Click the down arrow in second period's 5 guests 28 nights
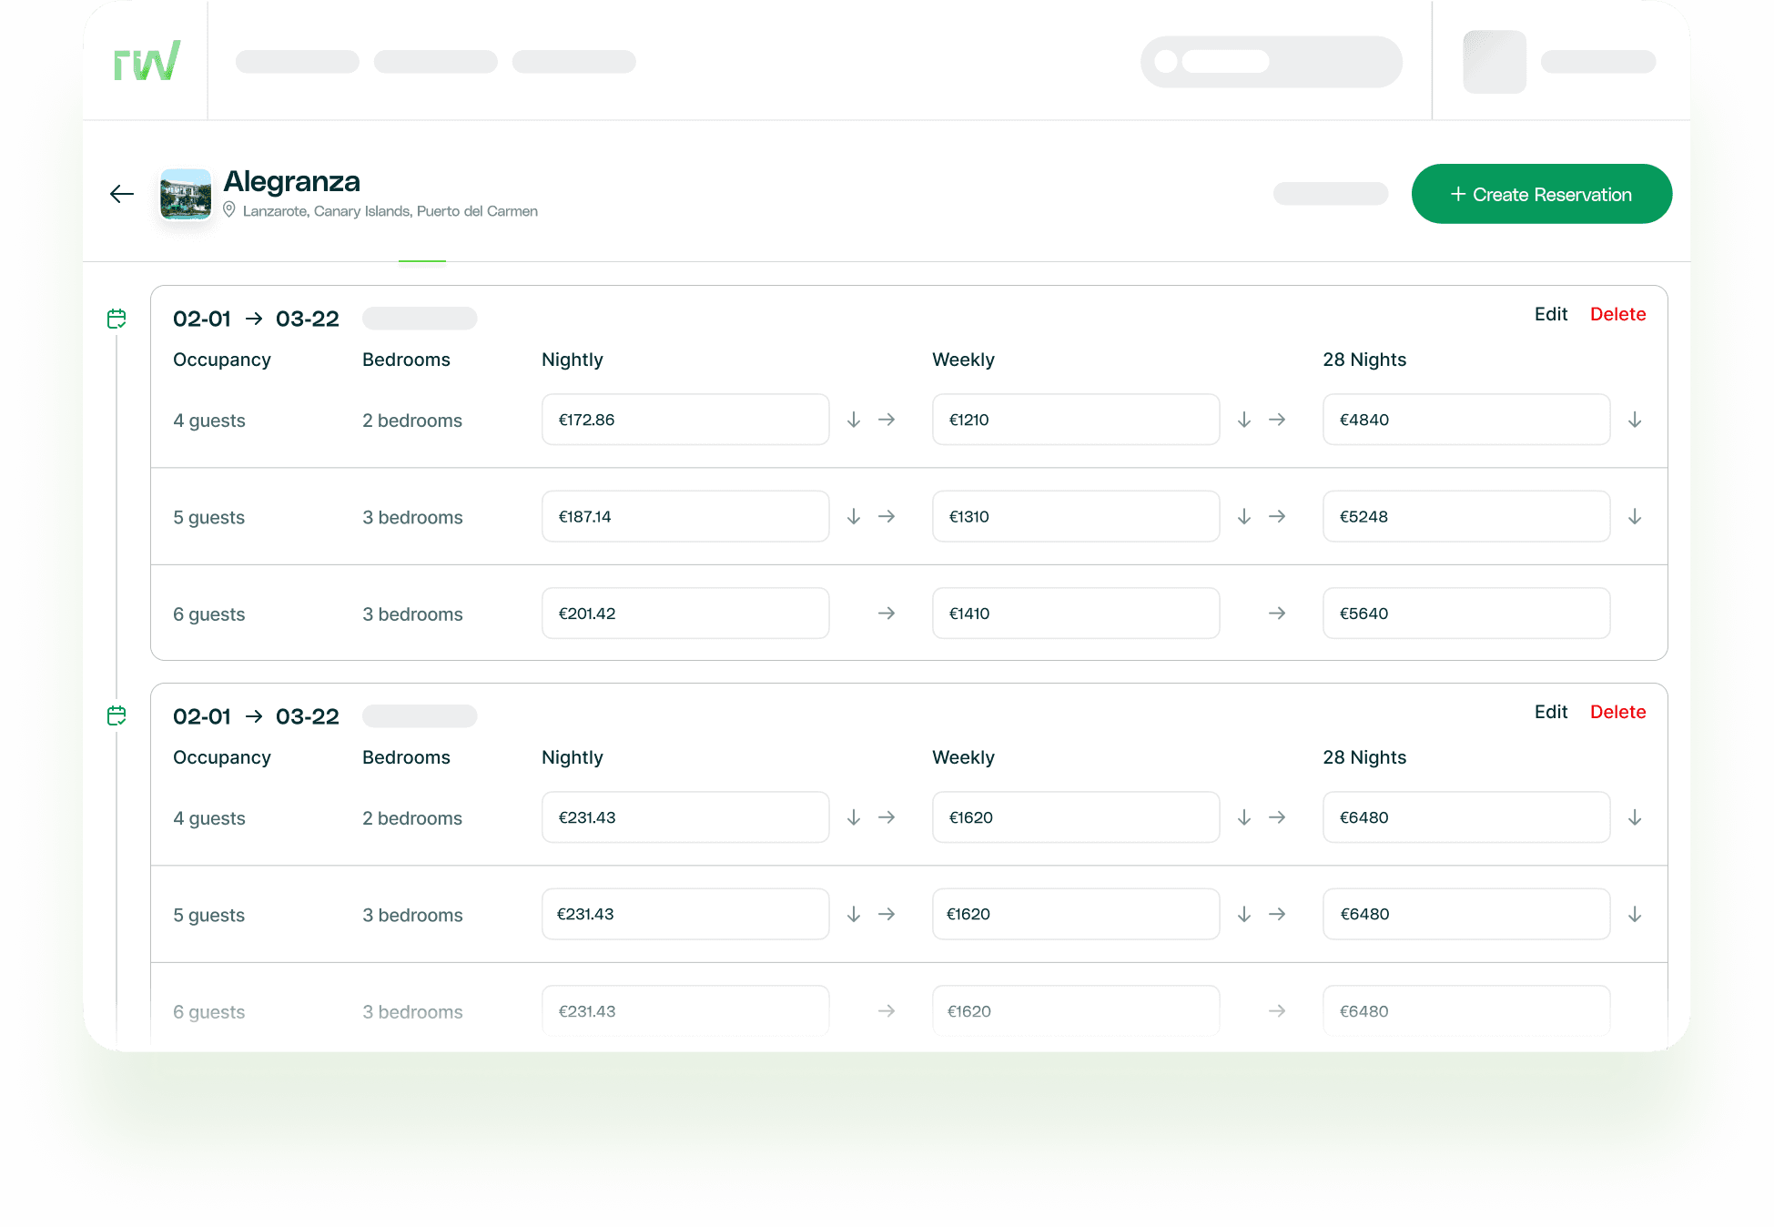The height and width of the screenshot is (1227, 1774). [x=1635, y=914]
